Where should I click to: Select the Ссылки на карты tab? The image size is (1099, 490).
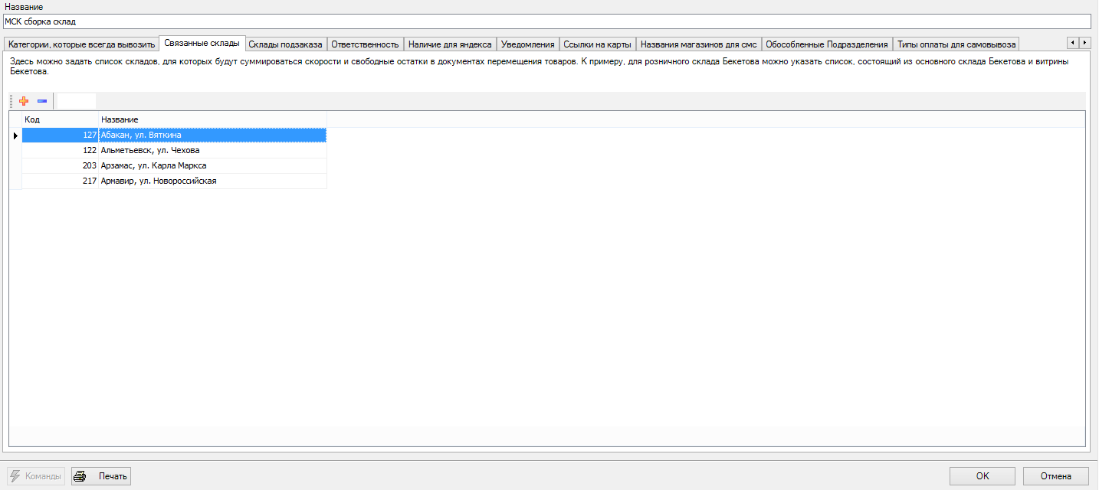click(x=597, y=44)
